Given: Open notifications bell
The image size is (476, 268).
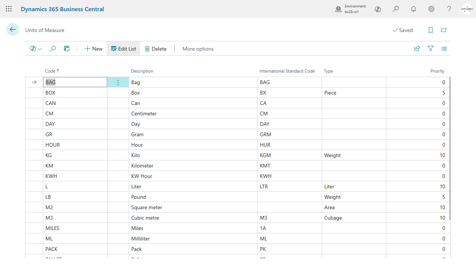Looking at the screenshot, I should [x=414, y=9].
